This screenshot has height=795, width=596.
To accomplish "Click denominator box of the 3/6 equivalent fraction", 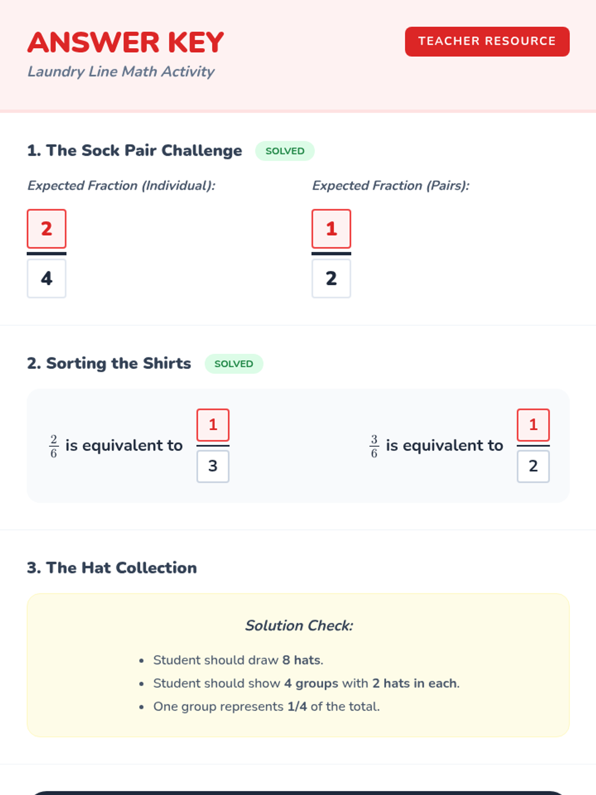I will (x=533, y=466).
